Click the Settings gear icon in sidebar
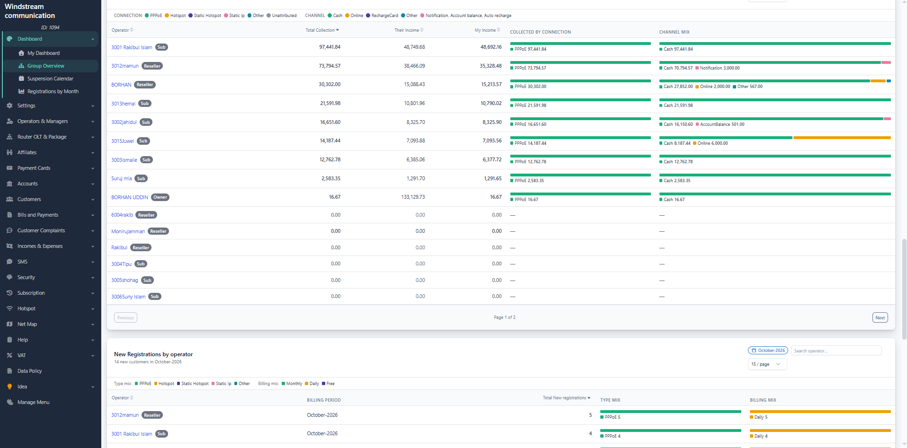Screen dimensions: 907x448 click(9, 105)
